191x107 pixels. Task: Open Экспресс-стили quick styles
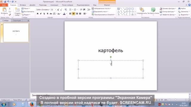pos(153,11)
